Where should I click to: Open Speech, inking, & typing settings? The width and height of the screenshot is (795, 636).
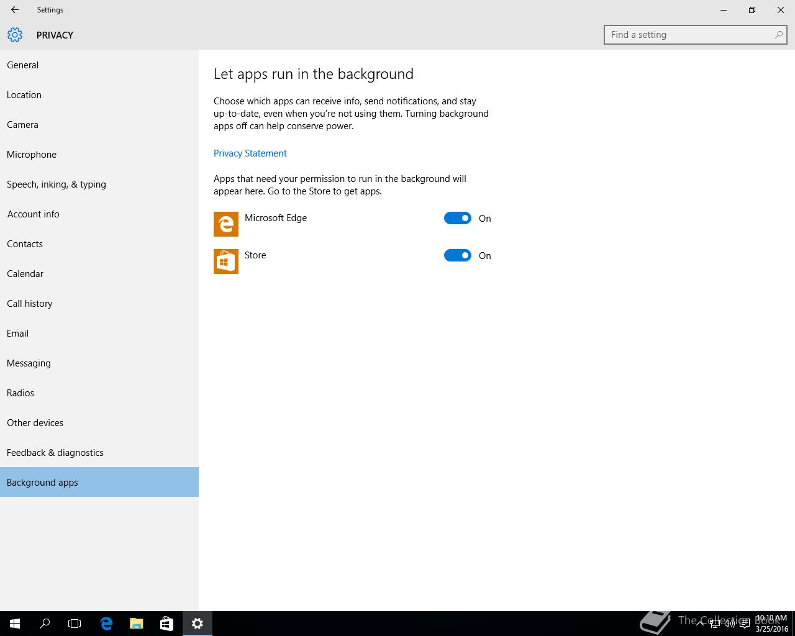99,184
